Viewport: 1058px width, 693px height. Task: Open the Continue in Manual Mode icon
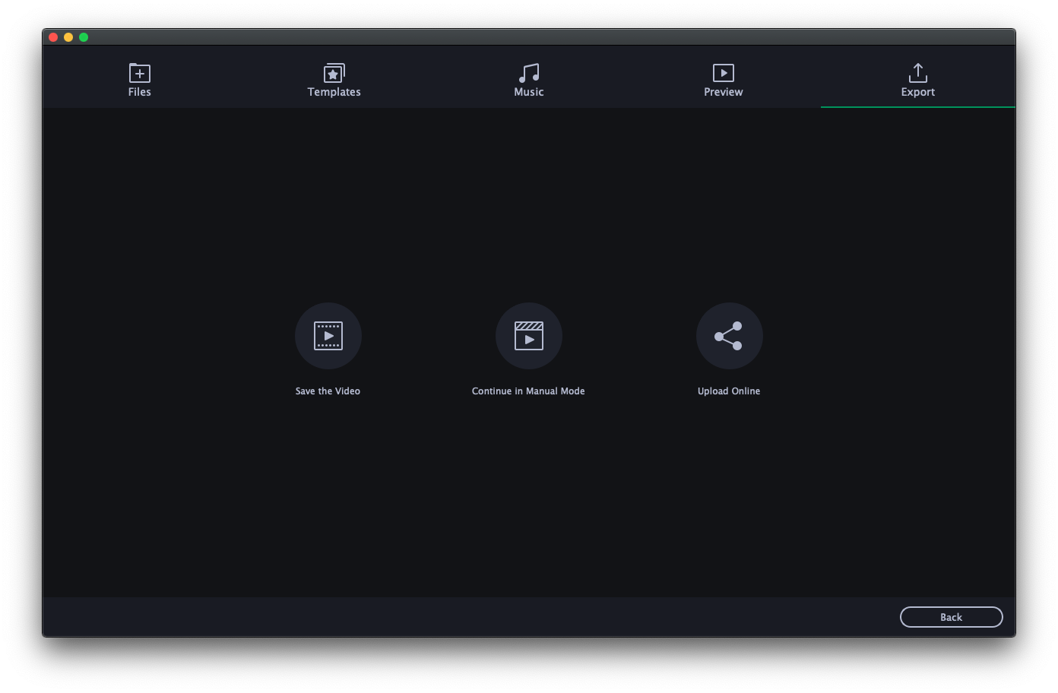click(528, 335)
